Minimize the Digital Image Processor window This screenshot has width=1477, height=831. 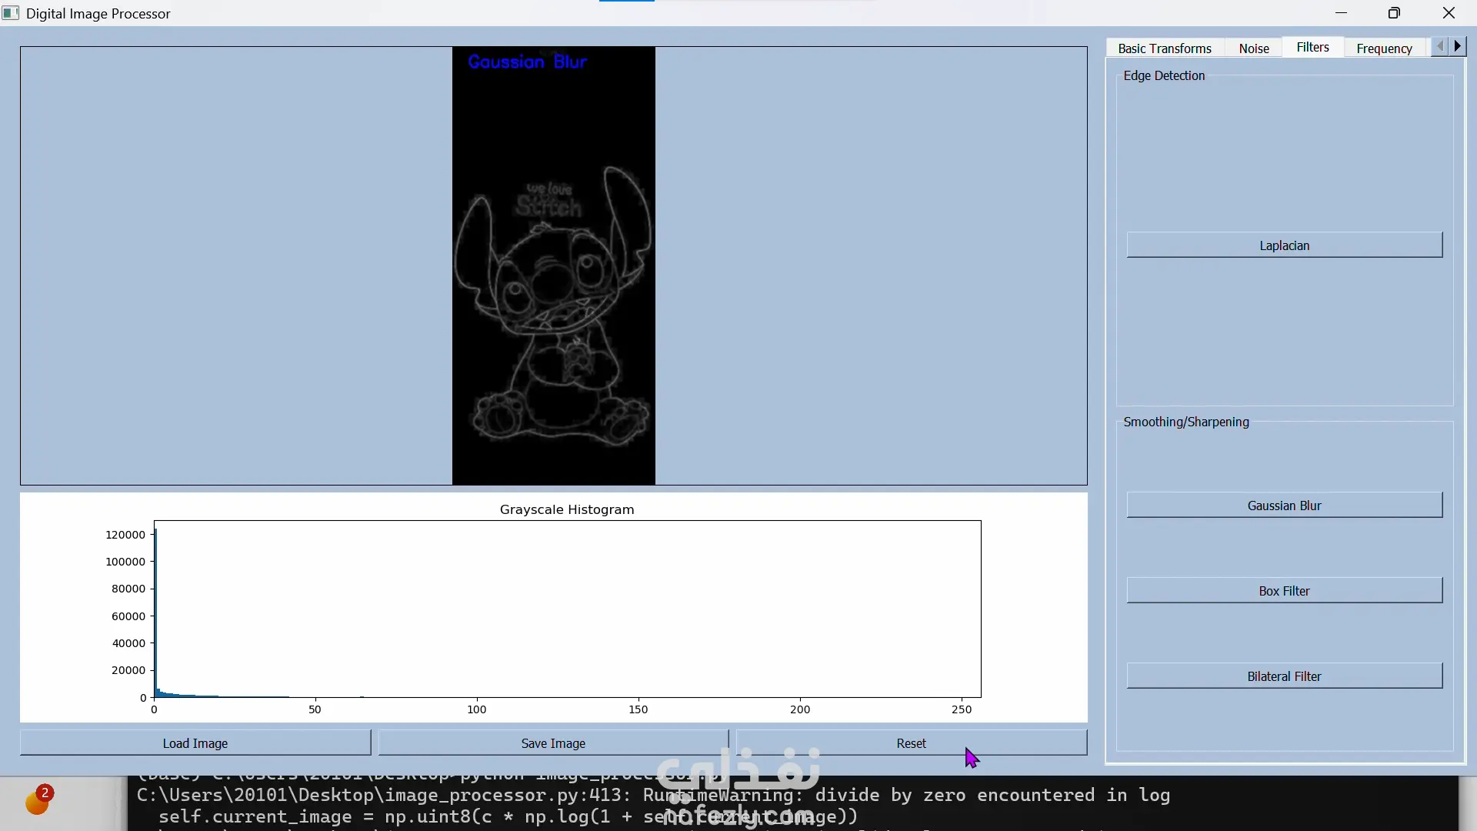pos(1341,13)
